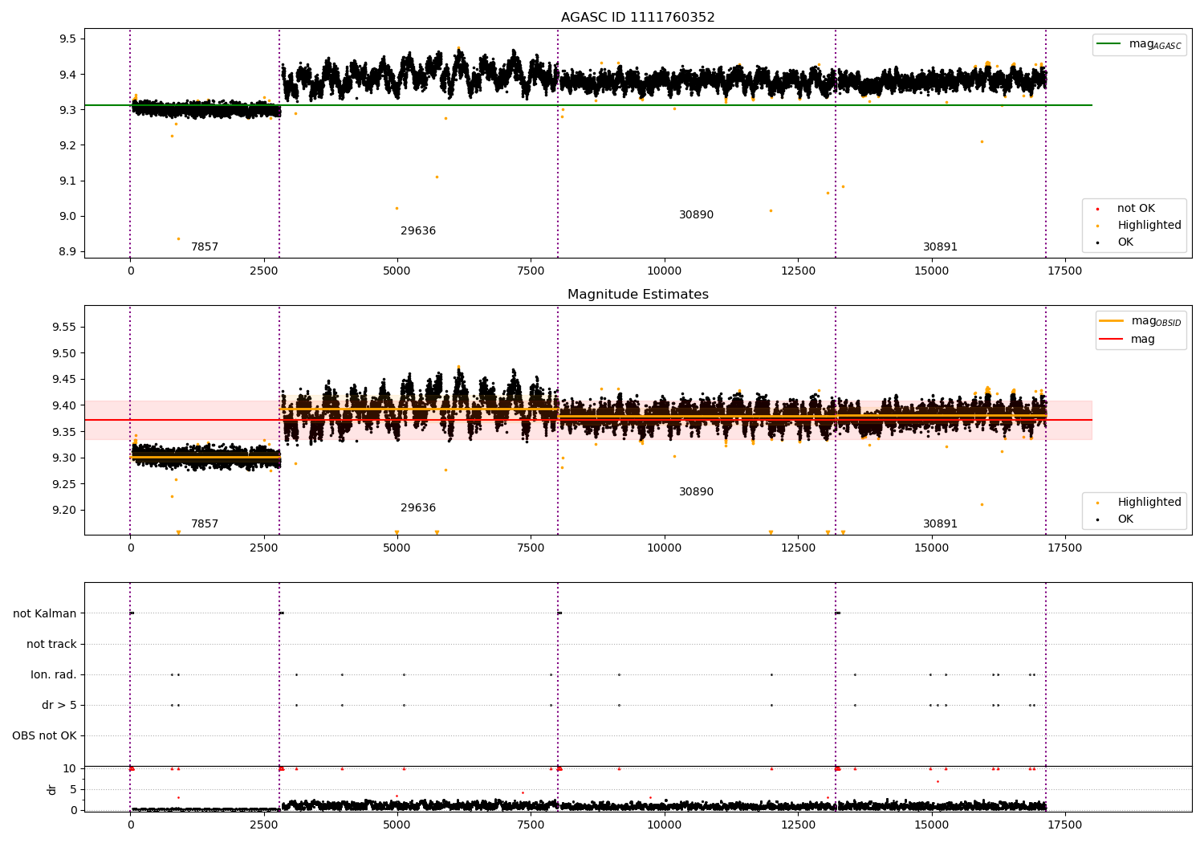Viewport: 1204px width, 843px height.
Task: Click the 'OBS not OK' axis label
Action: click(x=44, y=736)
